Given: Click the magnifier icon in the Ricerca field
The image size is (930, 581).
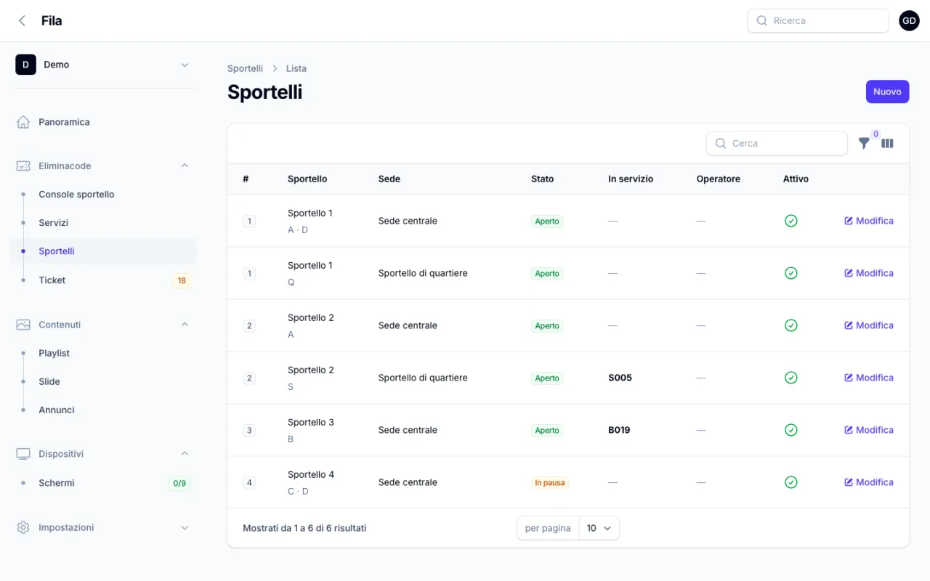Looking at the screenshot, I should click(x=762, y=21).
